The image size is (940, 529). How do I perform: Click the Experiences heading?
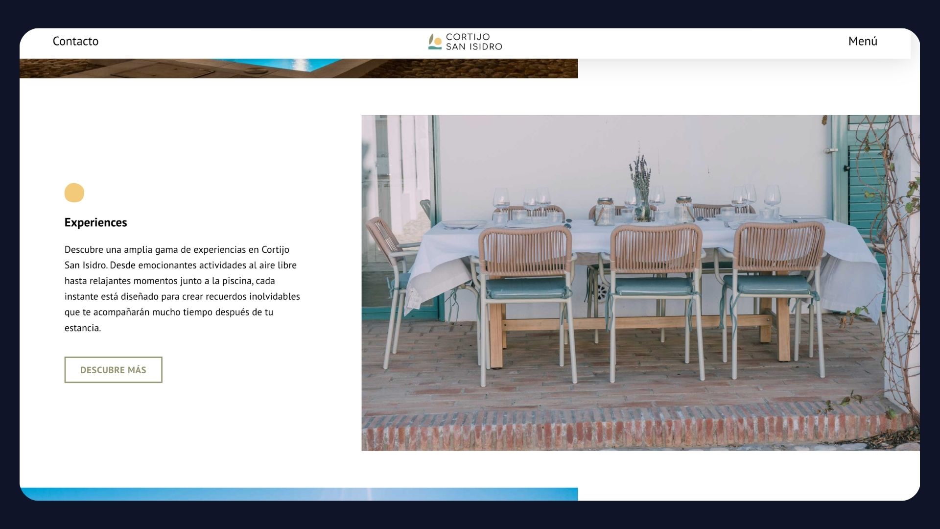(95, 222)
